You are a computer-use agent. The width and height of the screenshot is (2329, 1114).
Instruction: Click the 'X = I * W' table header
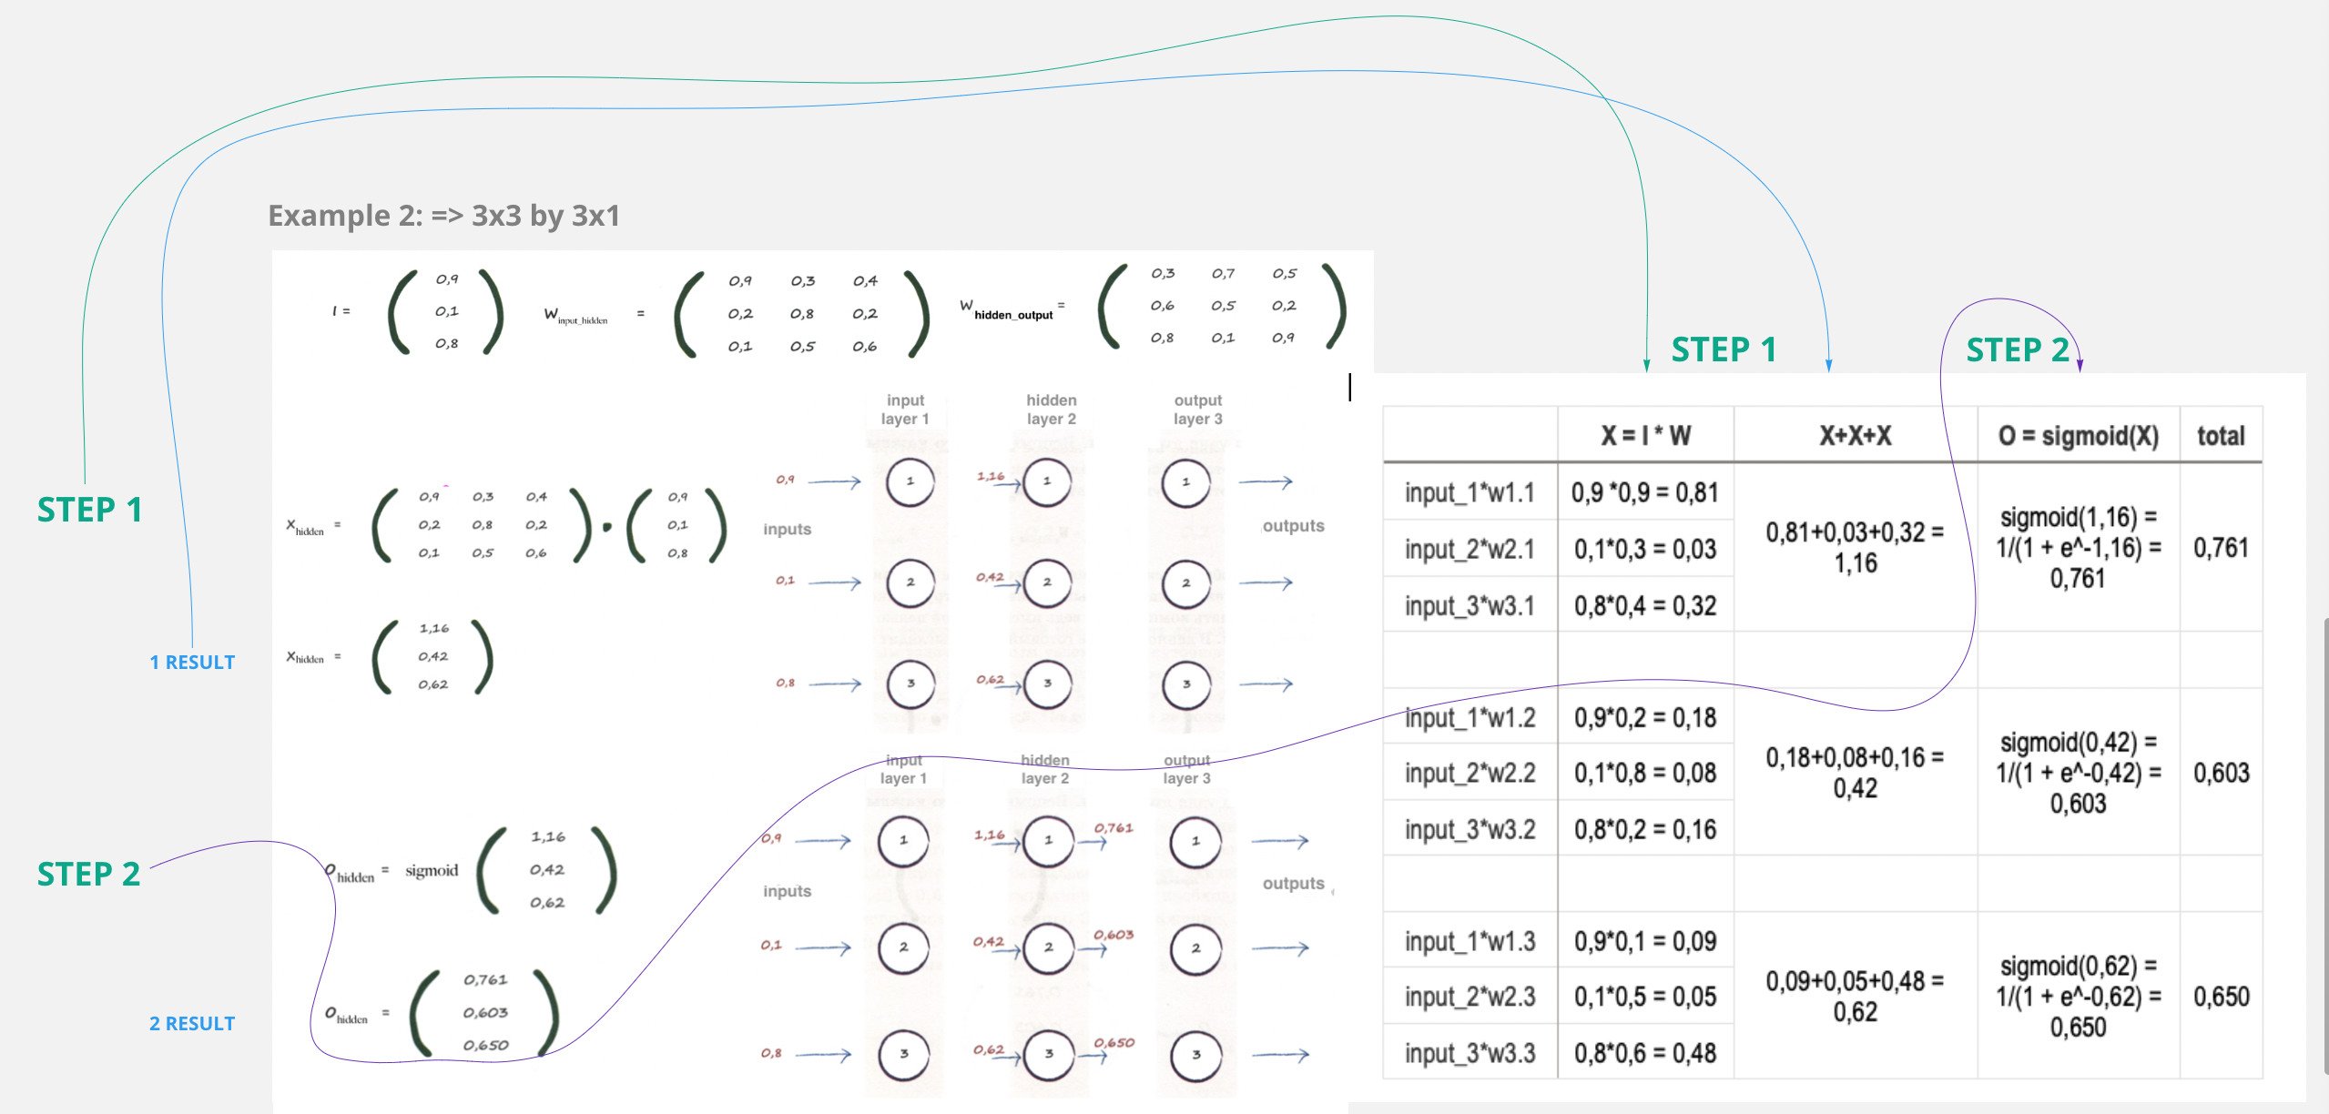pos(1645,436)
